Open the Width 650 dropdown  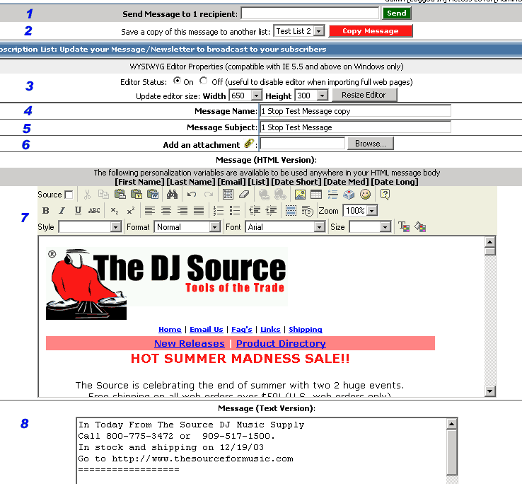tap(245, 96)
